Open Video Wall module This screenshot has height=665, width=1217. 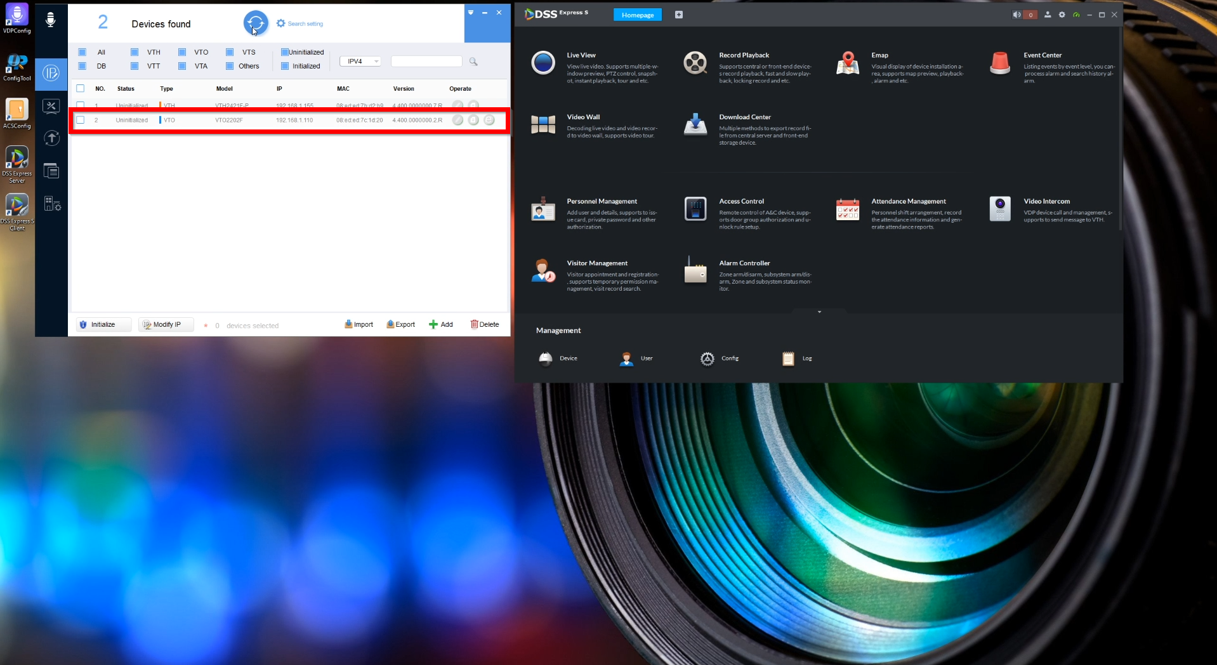[543, 124]
